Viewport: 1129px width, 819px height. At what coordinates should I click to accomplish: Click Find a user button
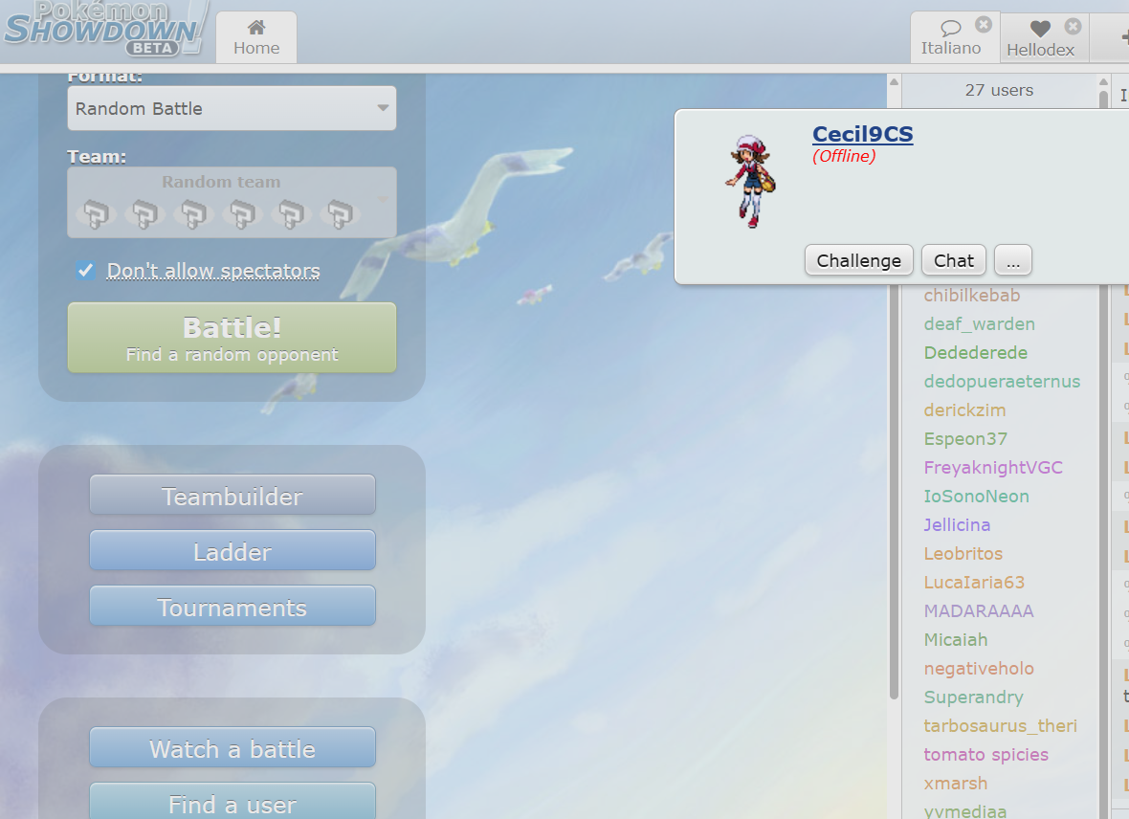click(232, 803)
